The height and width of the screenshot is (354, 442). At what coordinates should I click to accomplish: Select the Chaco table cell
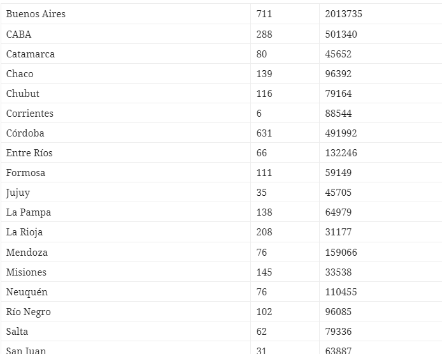click(20, 74)
